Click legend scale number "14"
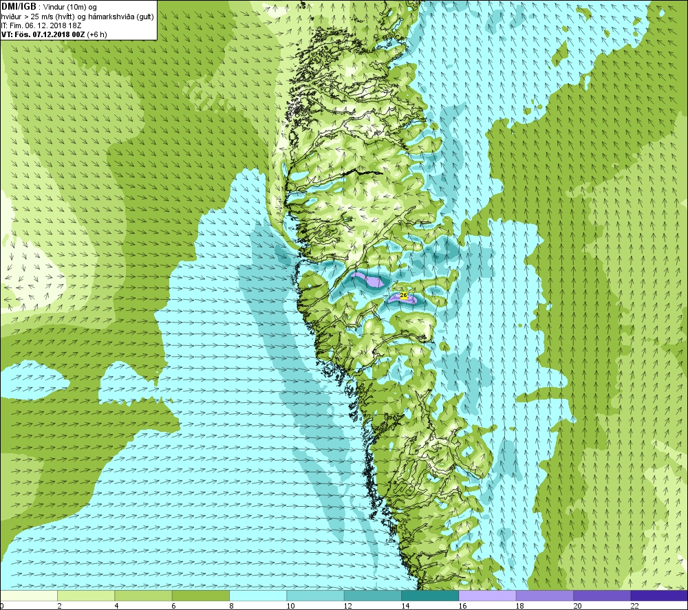This screenshot has width=688, height=610. pos(405,606)
